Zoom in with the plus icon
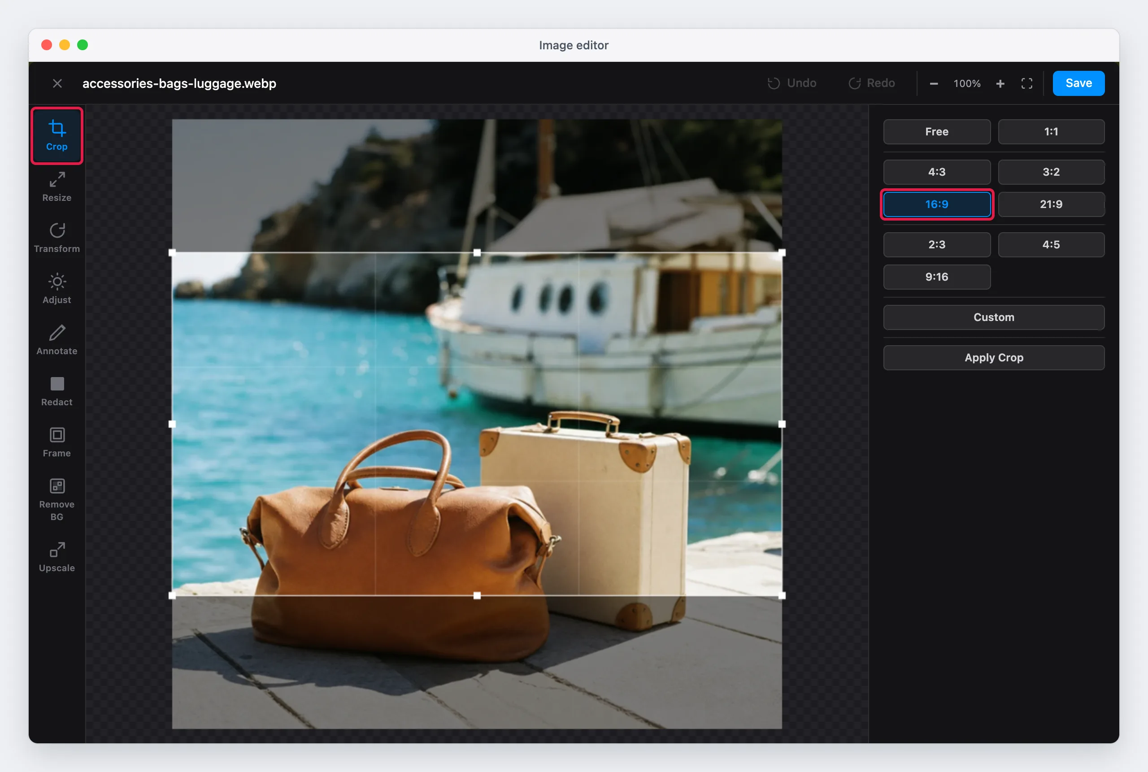 pos(1000,84)
